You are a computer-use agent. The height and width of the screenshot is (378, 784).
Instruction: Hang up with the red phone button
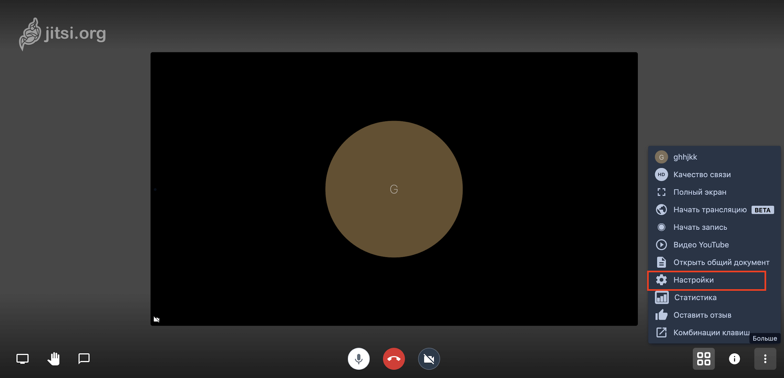[x=394, y=359]
